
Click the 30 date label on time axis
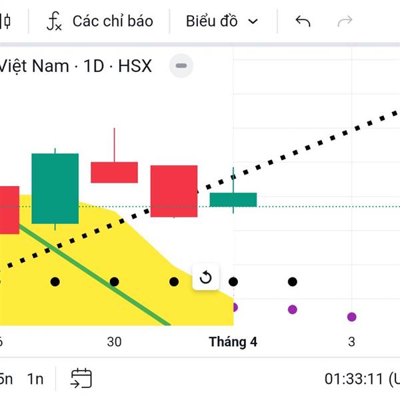[114, 342]
